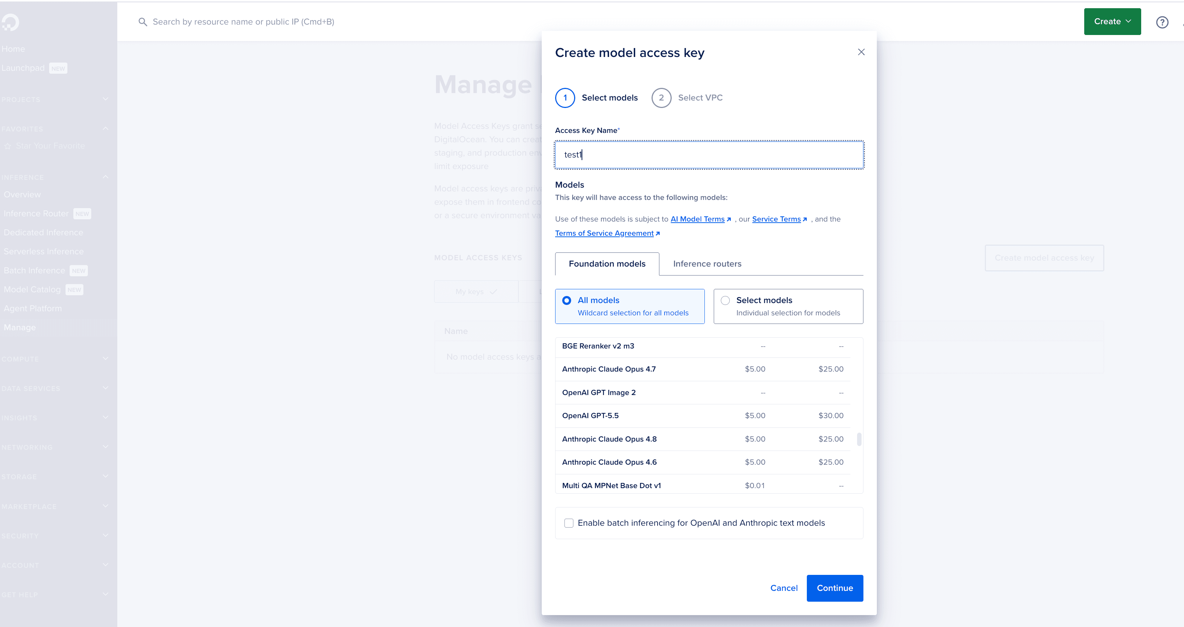Click Anthropic Claude Opus 4.6 row
This screenshot has width=1184, height=627.
coord(702,462)
